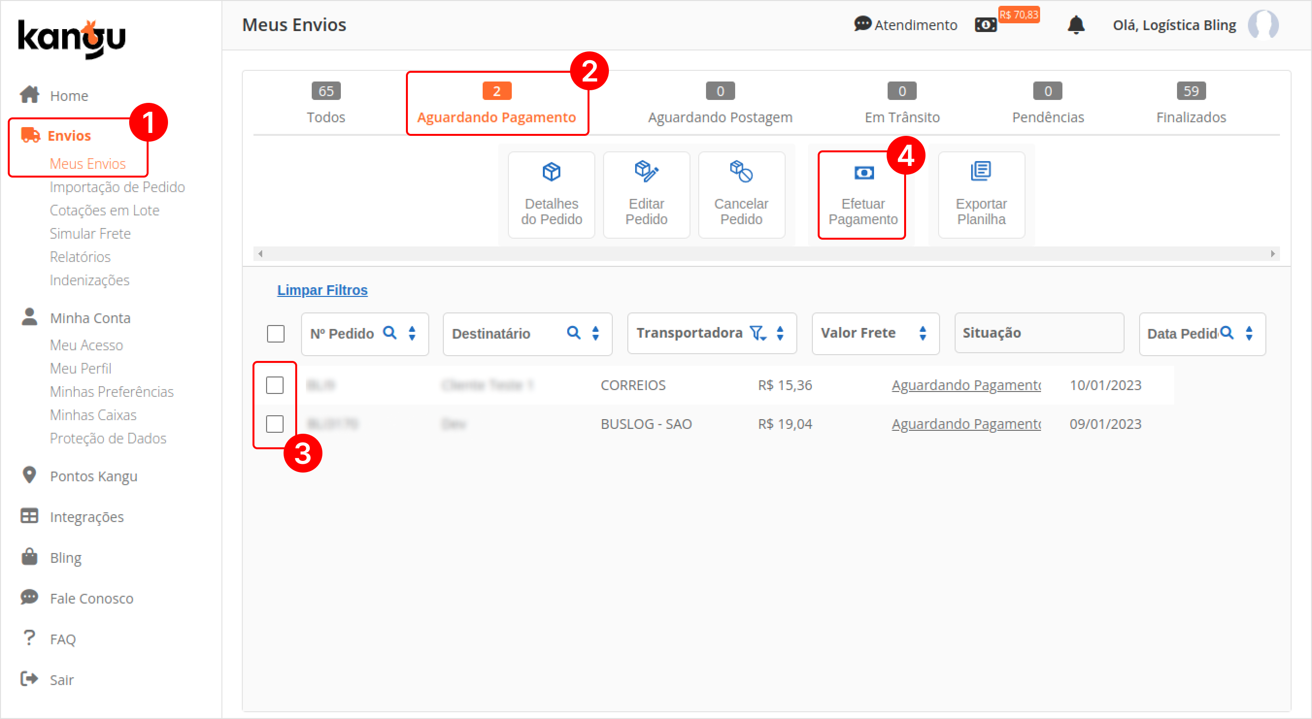The image size is (1312, 719).
Task: Click the Bling bag icon
Action: [30, 556]
